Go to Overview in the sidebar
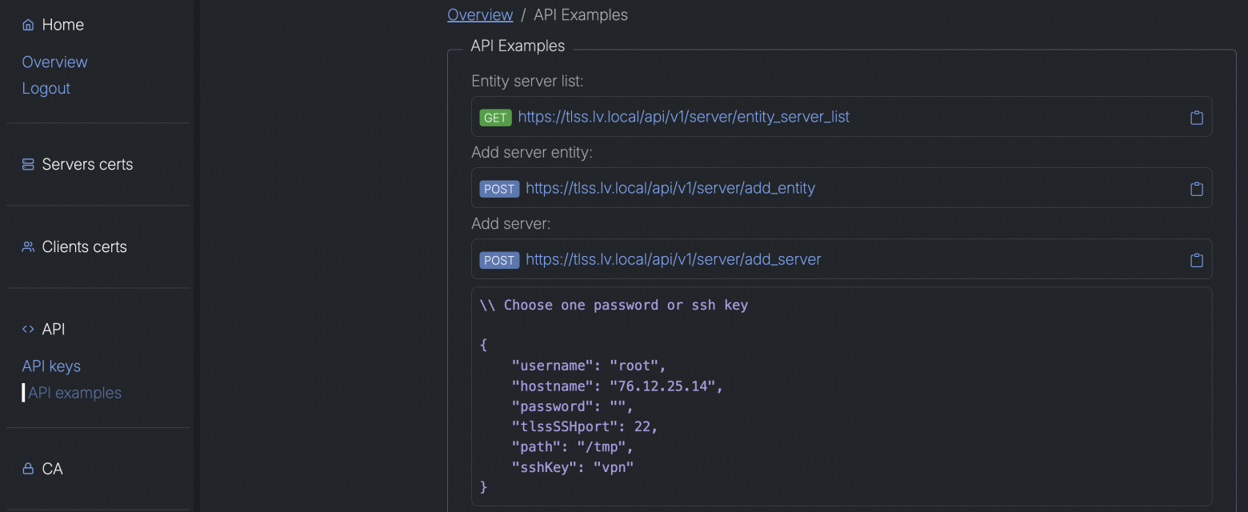 [x=54, y=62]
